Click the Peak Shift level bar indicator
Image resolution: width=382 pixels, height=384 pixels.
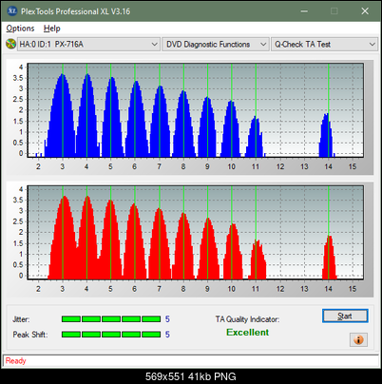point(111,335)
